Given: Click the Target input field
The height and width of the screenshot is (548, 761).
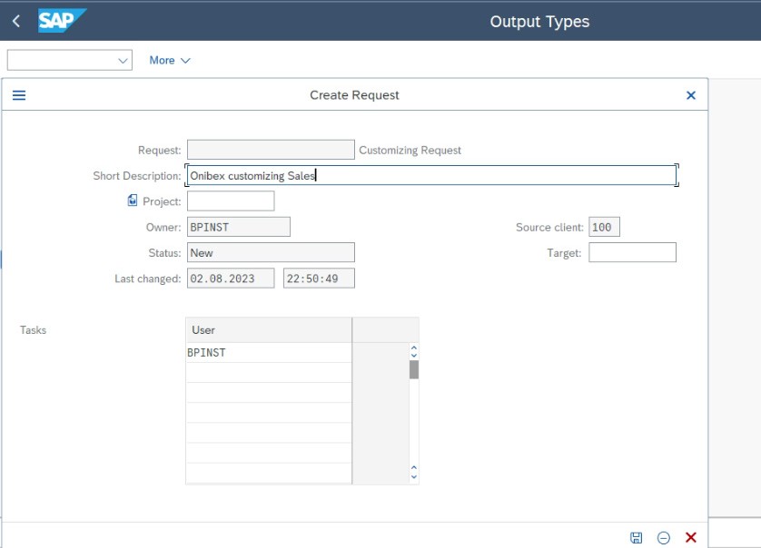Looking at the screenshot, I should click(x=632, y=252).
